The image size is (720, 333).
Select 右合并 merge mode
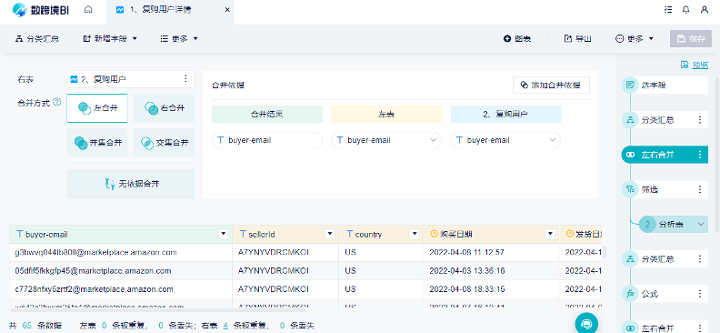pos(164,108)
